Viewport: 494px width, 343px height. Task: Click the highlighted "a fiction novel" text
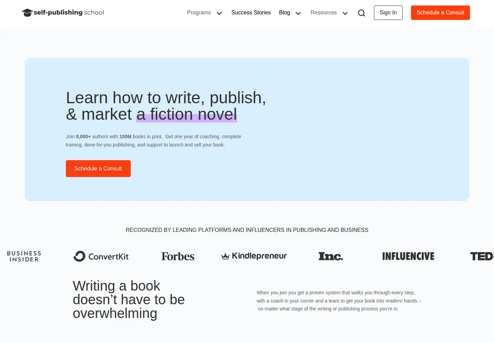pyautogui.click(x=187, y=114)
